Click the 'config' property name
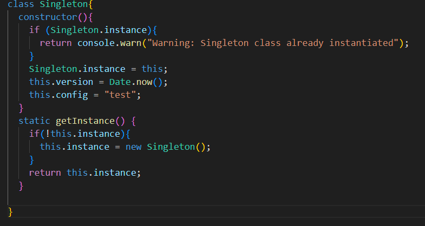 pos(72,95)
